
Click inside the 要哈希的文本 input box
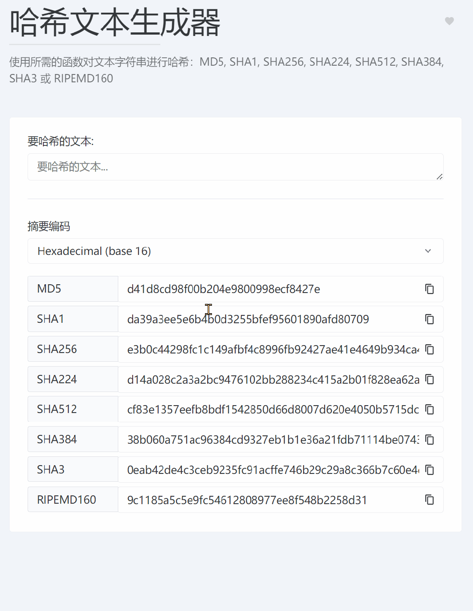[x=236, y=167]
